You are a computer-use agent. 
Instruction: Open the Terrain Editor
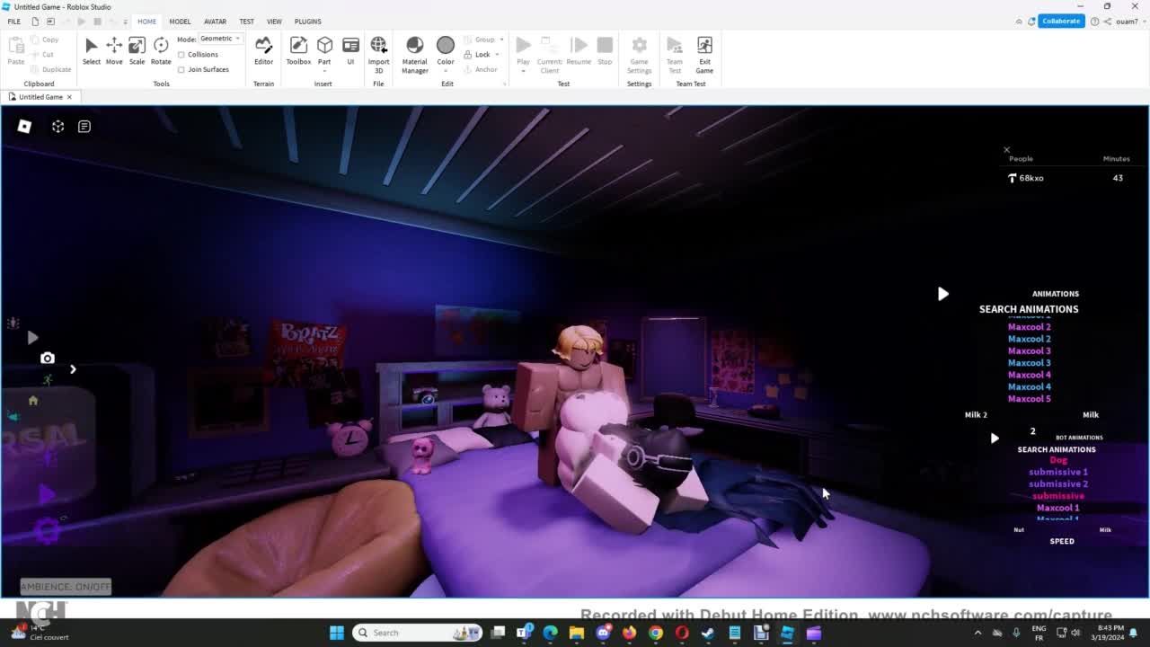click(x=263, y=50)
